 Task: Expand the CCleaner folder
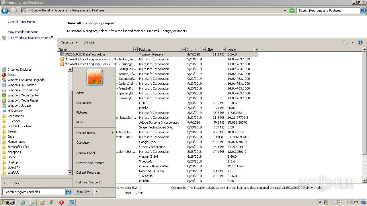click(14, 121)
